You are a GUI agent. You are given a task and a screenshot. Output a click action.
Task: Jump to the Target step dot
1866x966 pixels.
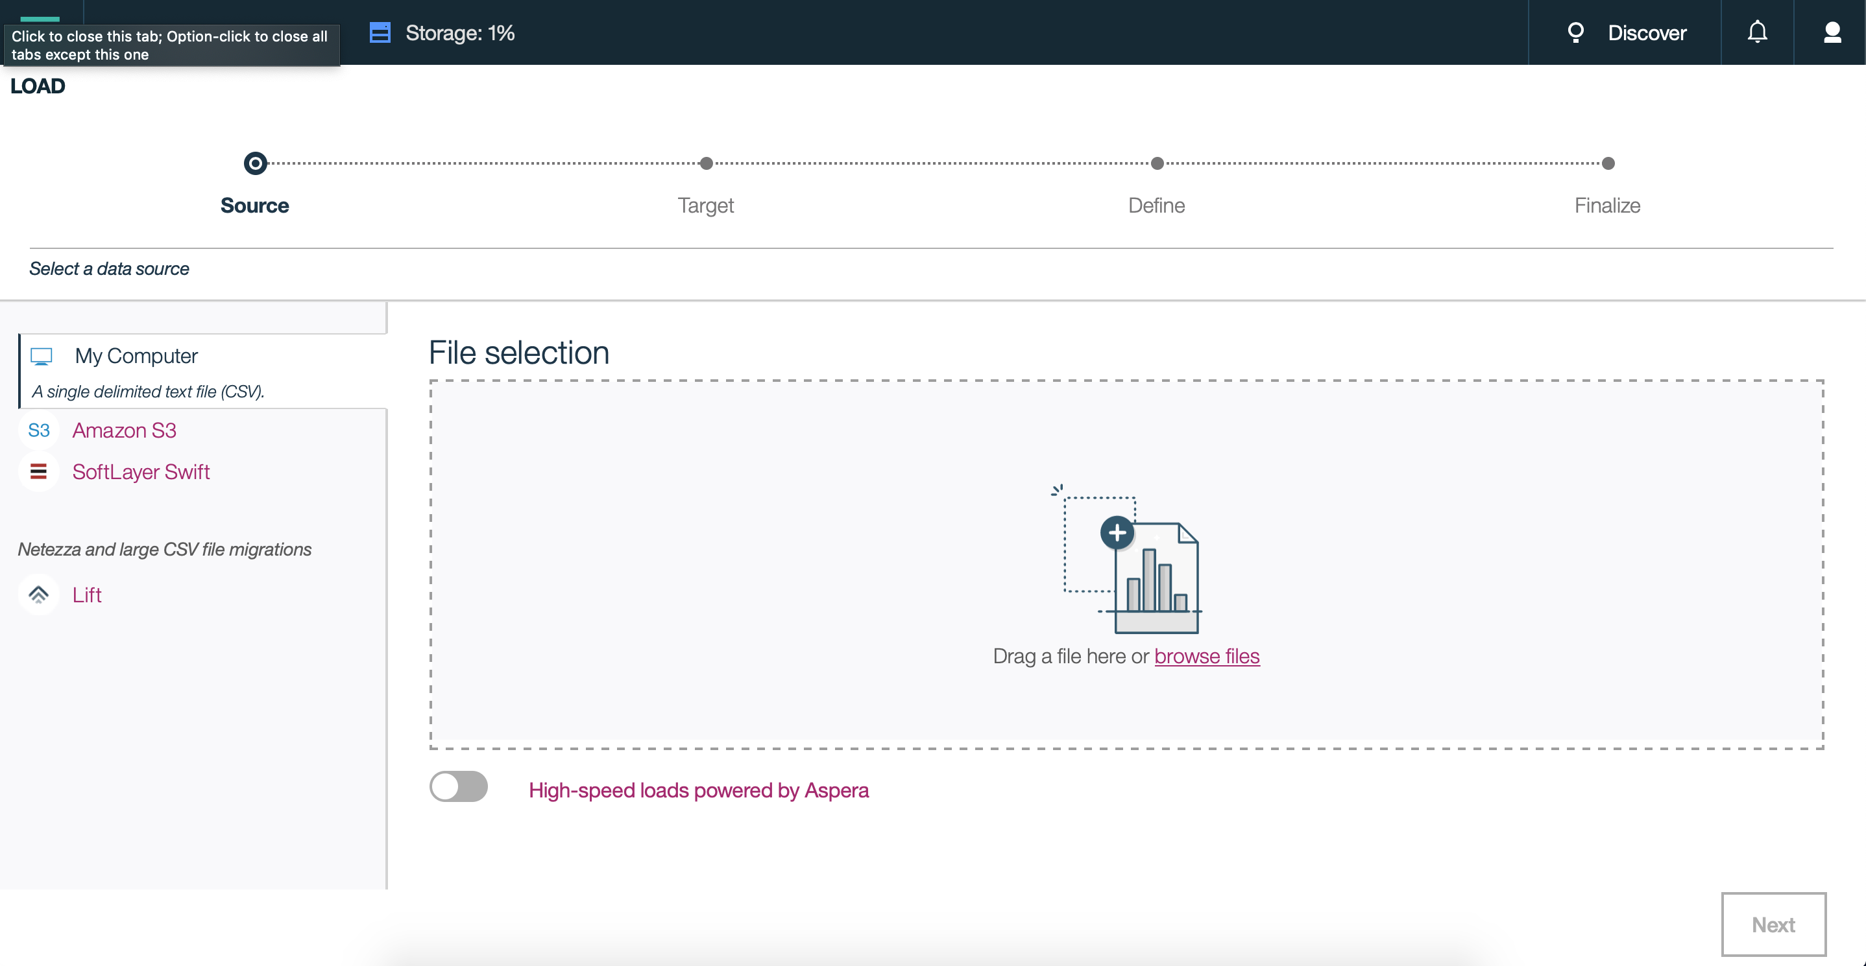707,163
